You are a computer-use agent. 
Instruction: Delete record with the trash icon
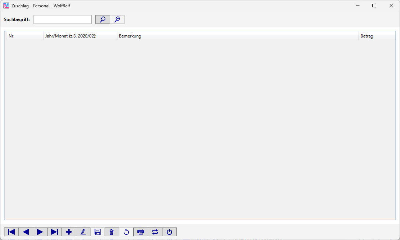point(112,232)
